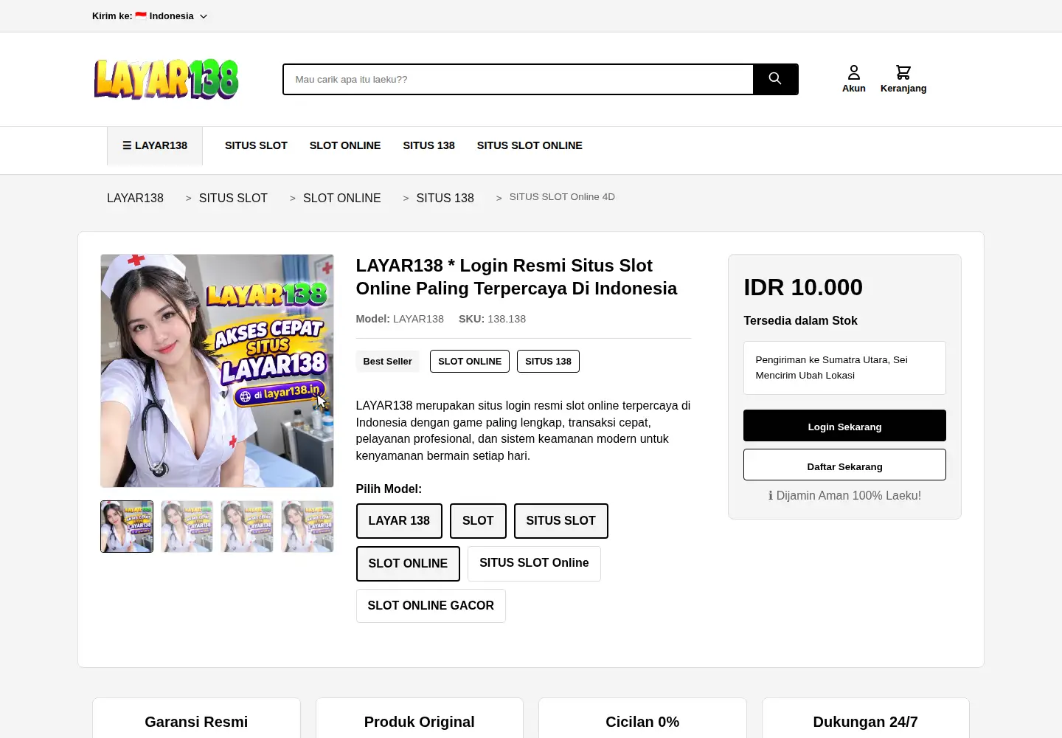Viewport: 1062px width, 738px height.
Task: Click SITUS 138 breadcrumb link
Action: (445, 198)
